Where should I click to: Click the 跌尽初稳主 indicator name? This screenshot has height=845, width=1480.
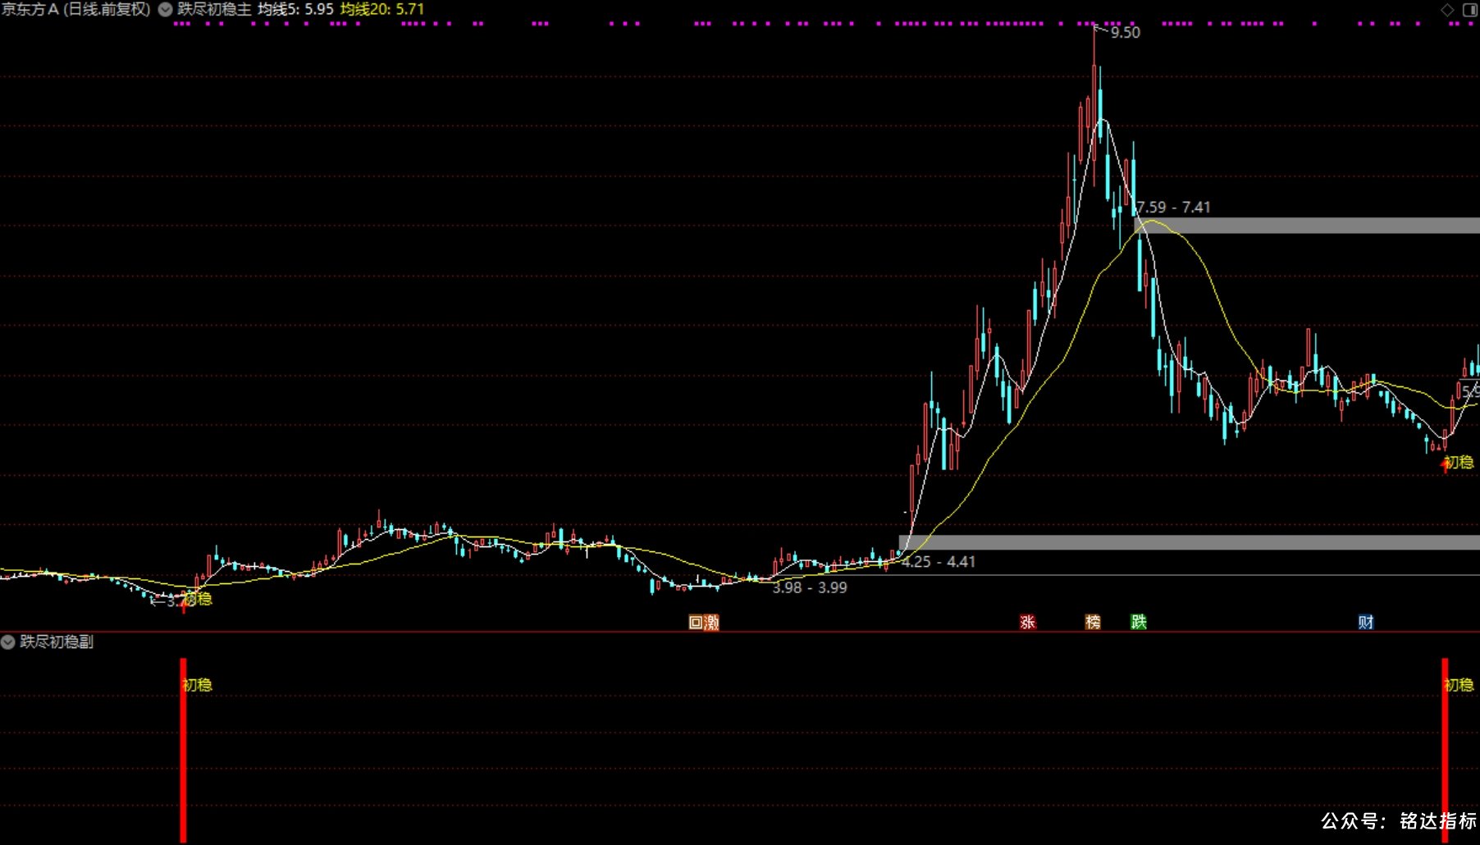[214, 10]
